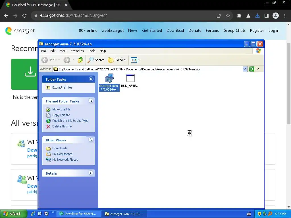Switch to Download for MSN taskbar button

(79, 214)
